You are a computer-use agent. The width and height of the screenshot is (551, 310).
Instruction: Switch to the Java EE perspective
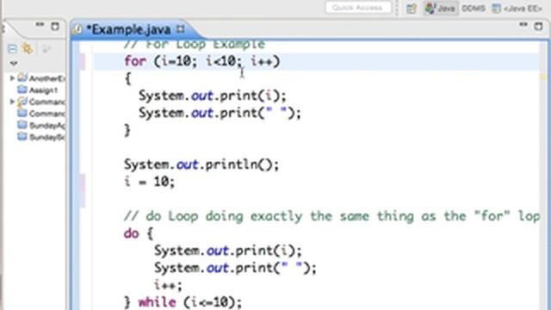click(x=517, y=8)
